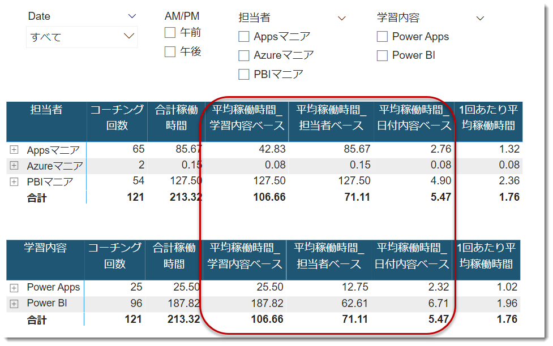Select the Appsマニア row label

pos(54,150)
